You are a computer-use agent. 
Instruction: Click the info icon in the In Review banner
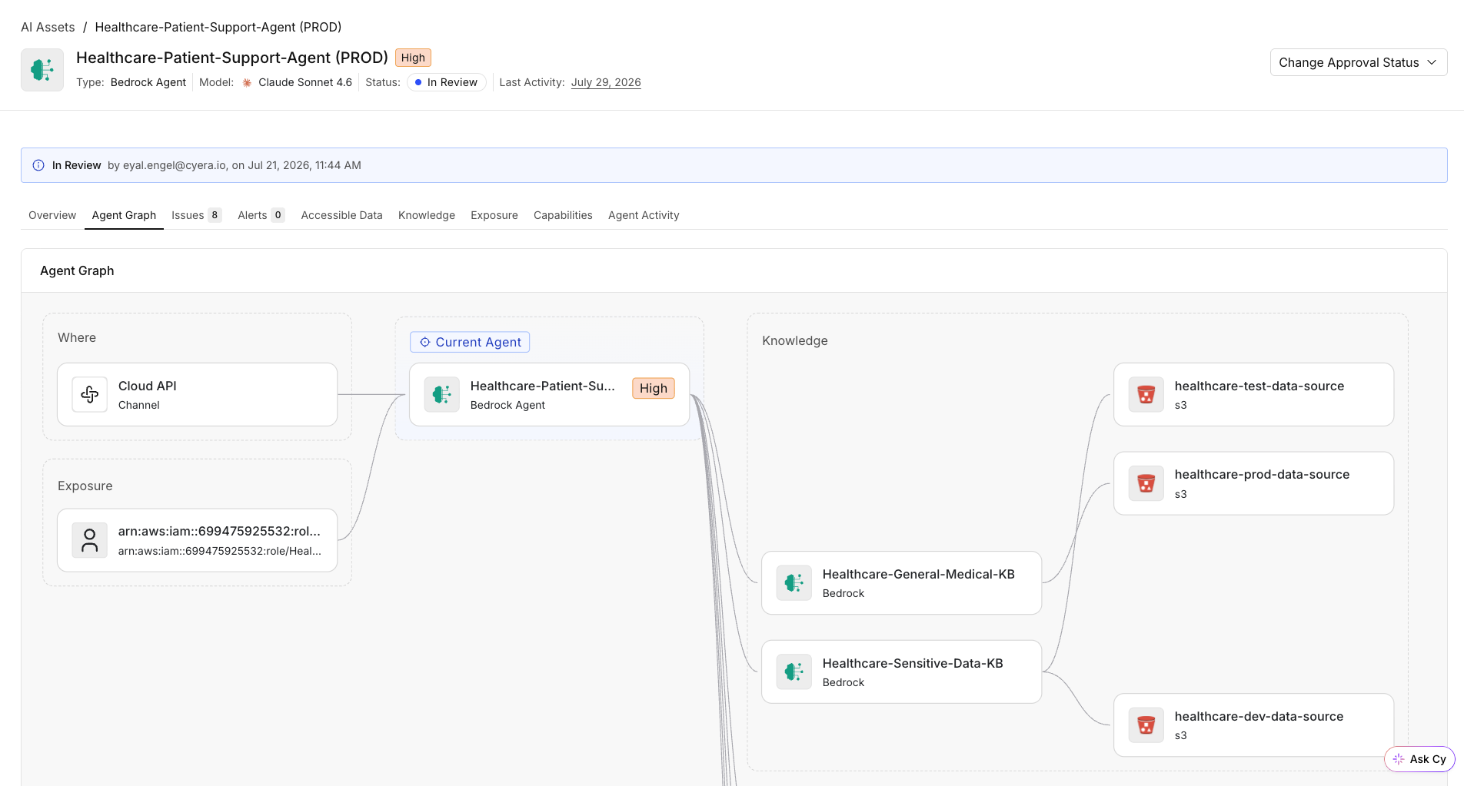pyautogui.click(x=38, y=165)
